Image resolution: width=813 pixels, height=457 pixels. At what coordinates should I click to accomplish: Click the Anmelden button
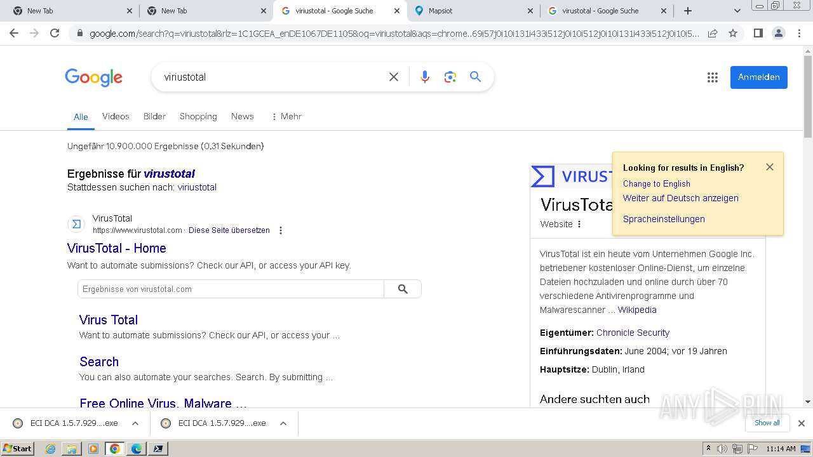point(759,77)
